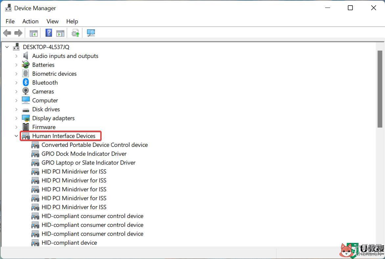Maximize the Device Manager window
Image resolution: width=385 pixels, height=259 pixels.
click(x=350, y=8)
